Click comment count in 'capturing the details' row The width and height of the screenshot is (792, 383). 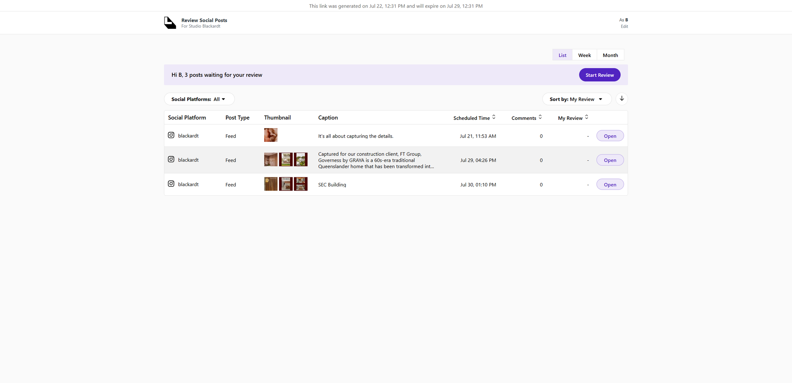(x=541, y=136)
